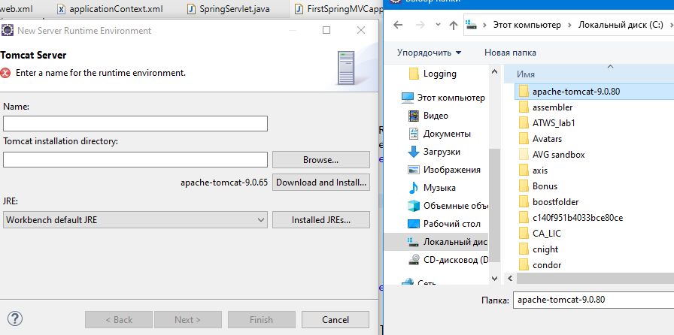Viewport: 674px width, 335px height.
Task: Click the Browse... button for Tomcat directory
Action: [x=320, y=160]
